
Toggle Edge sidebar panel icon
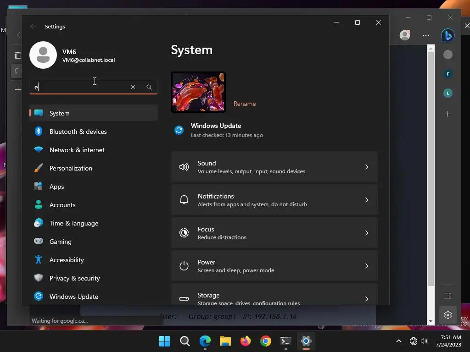[x=448, y=296]
